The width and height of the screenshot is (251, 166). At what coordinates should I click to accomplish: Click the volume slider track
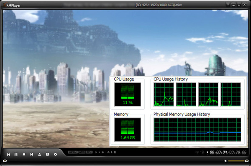click(x=237, y=161)
